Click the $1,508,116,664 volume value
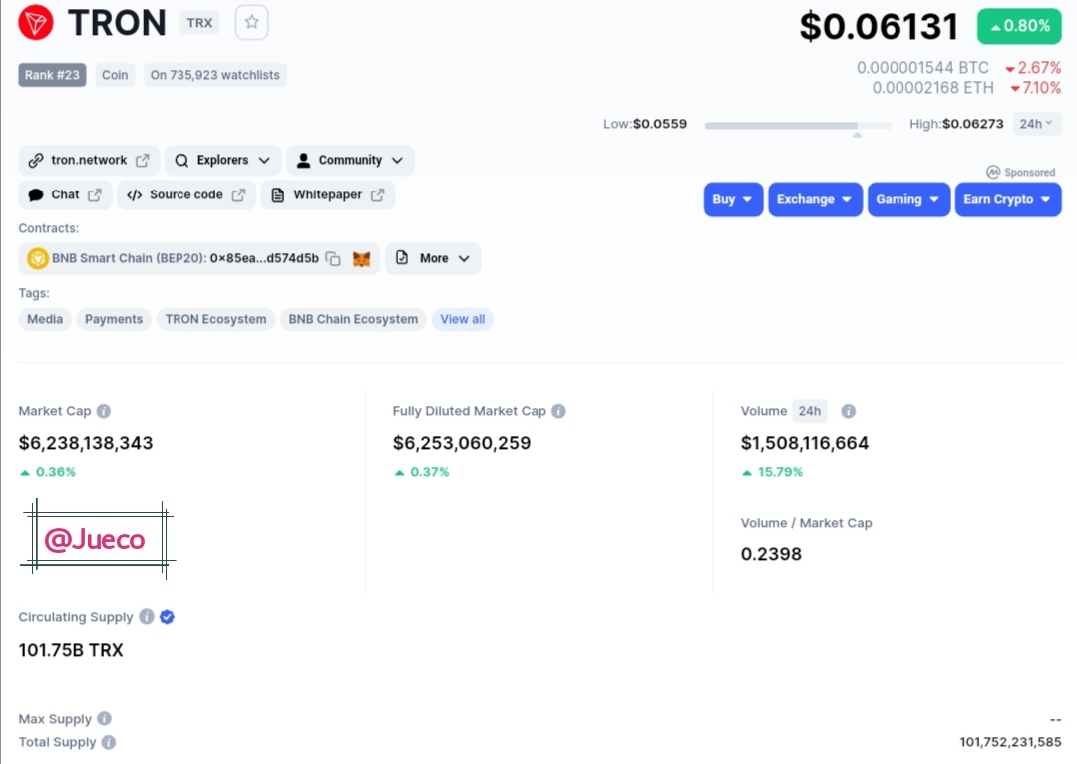 (805, 443)
